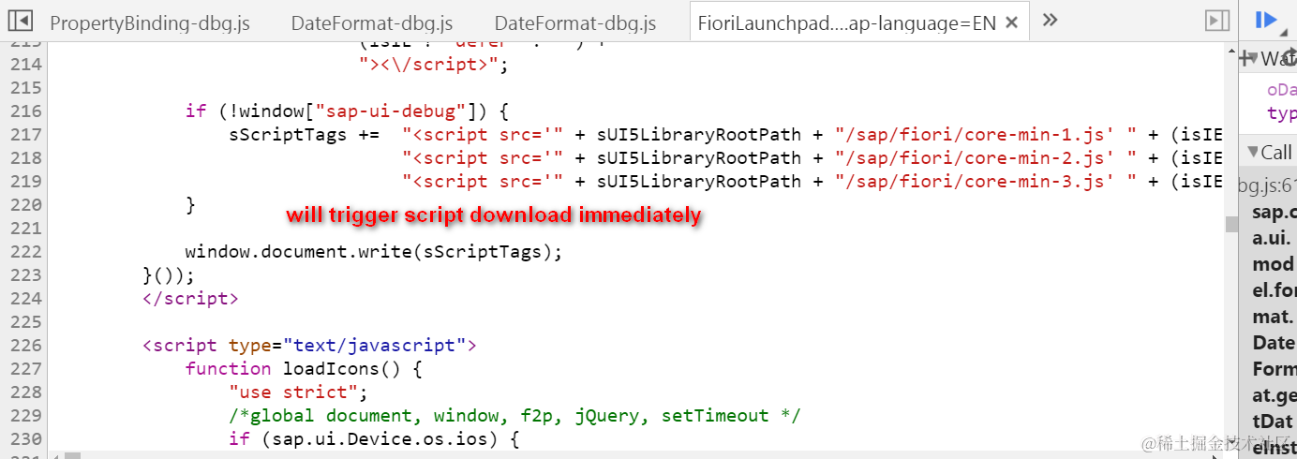Click the core-min-3.js path string
Screen dimensions: 1297x459
[986, 182]
